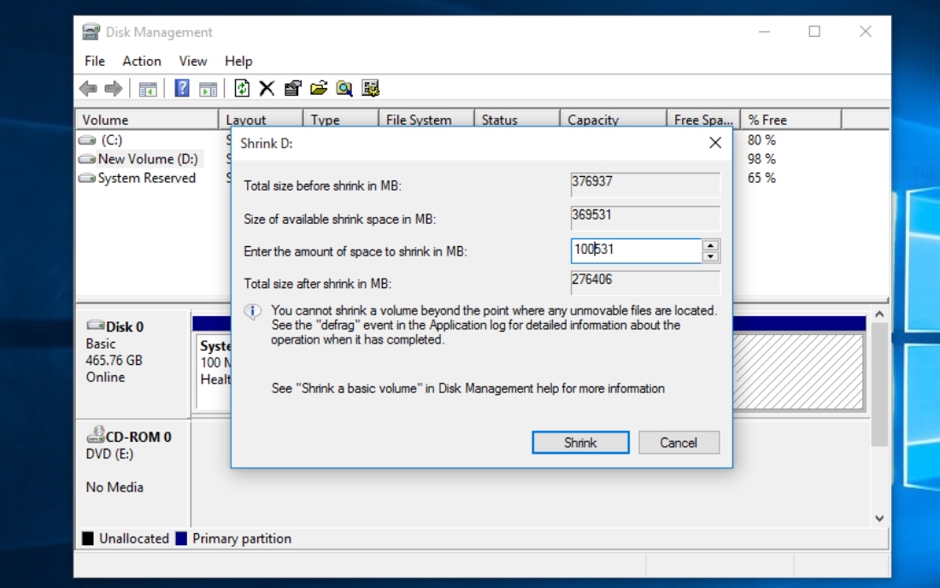940x588 pixels.
Task: Click the 98 % free value
Action: point(761,159)
